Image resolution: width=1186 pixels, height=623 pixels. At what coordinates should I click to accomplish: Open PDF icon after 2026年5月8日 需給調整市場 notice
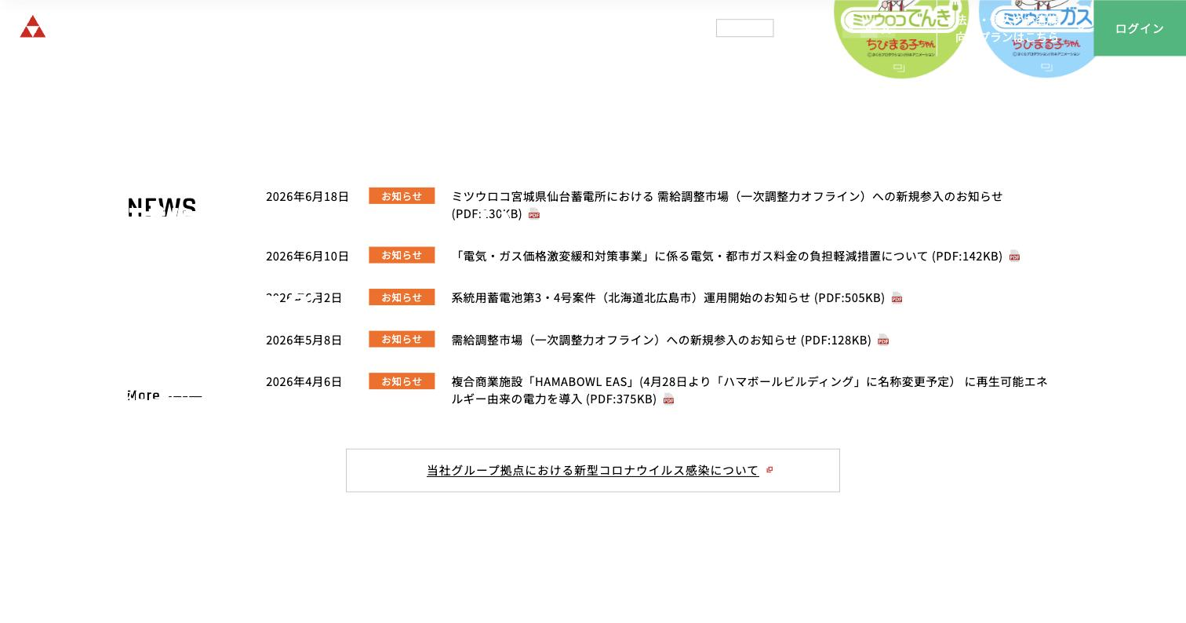pyautogui.click(x=883, y=340)
